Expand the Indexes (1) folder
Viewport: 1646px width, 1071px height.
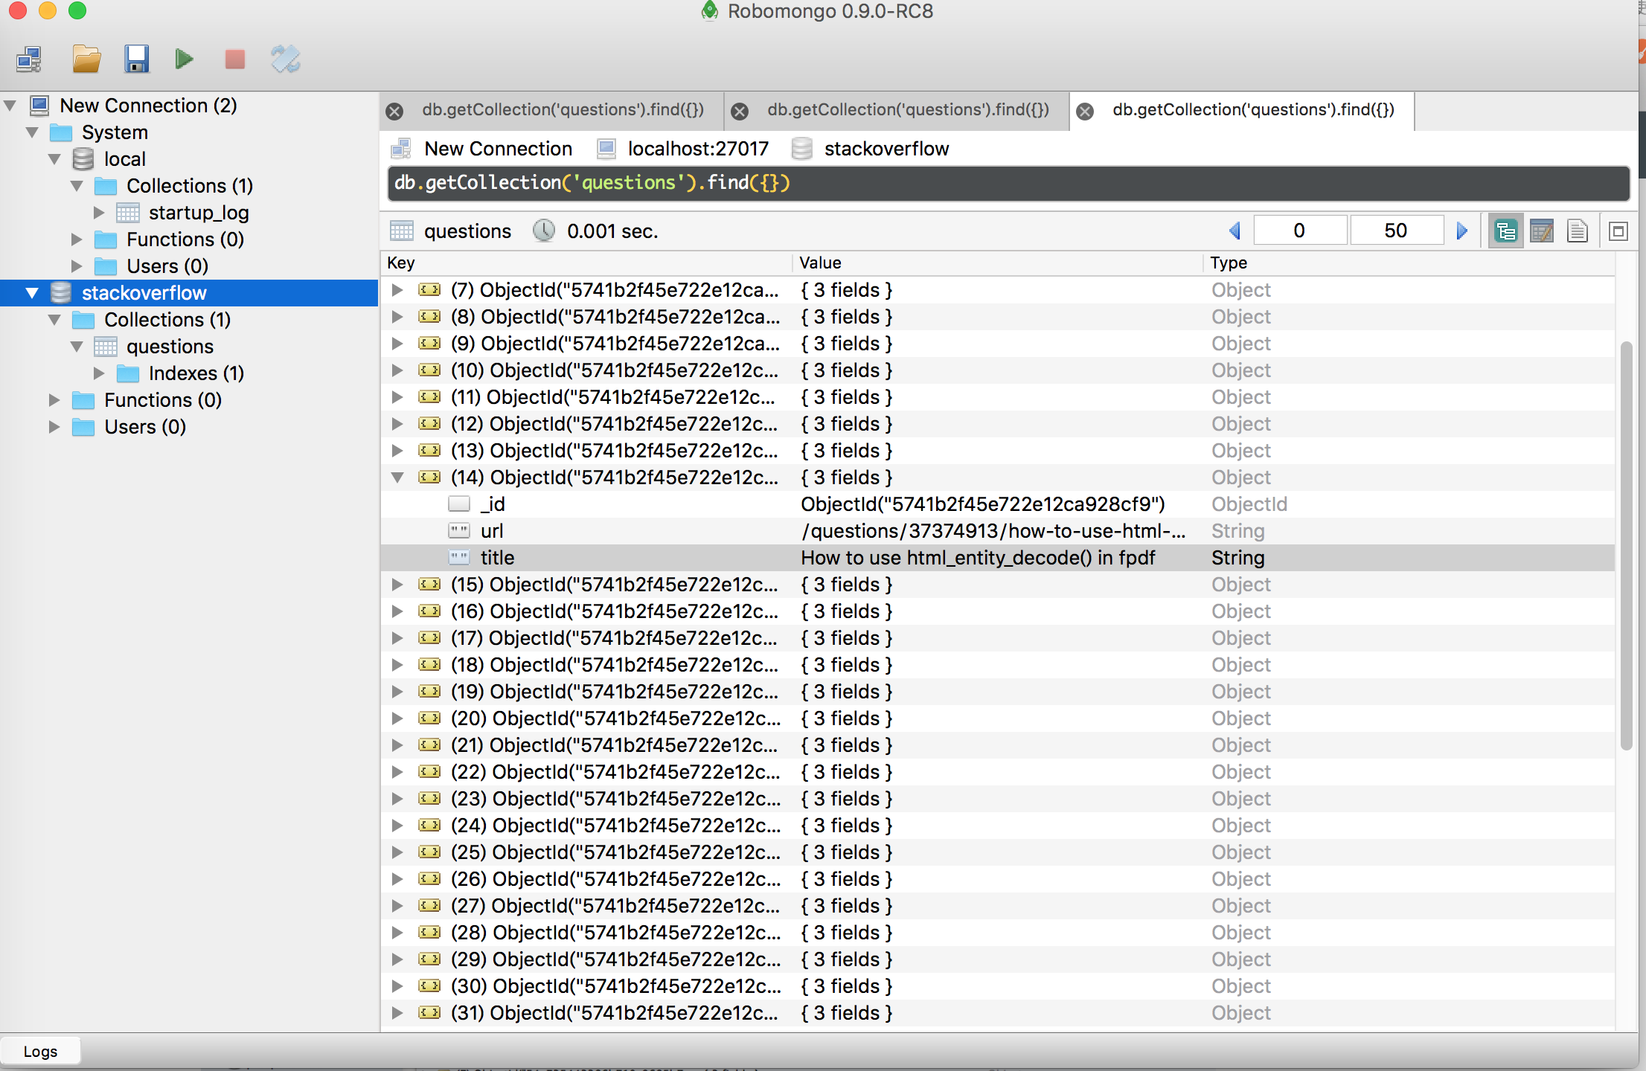click(99, 373)
